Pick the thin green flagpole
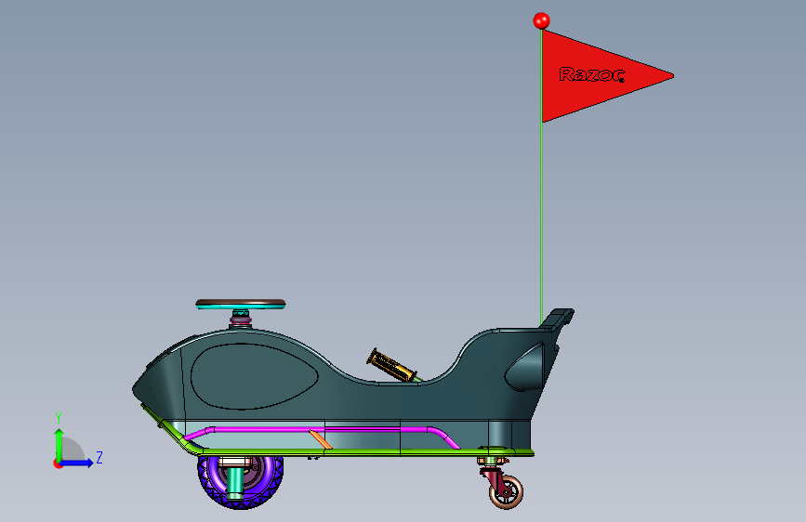Viewport: 806px width, 522px height. (x=541, y=221)
